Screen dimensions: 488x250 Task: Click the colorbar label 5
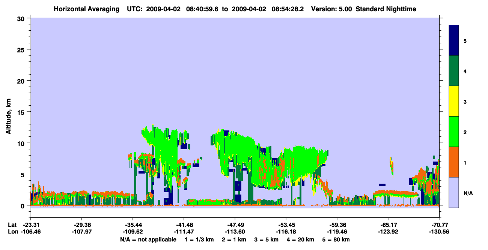coord(465,40)
